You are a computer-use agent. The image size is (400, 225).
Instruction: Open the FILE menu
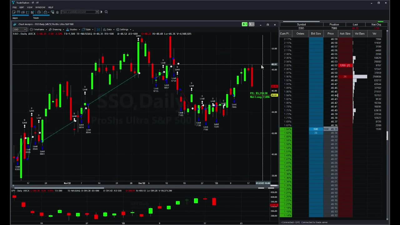click(15, 7)
